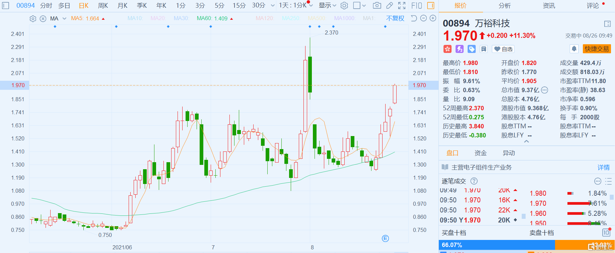Open chart settings gear in top toolbar
The width and height of the screenshot is (615, 253).
pos(344,5)
